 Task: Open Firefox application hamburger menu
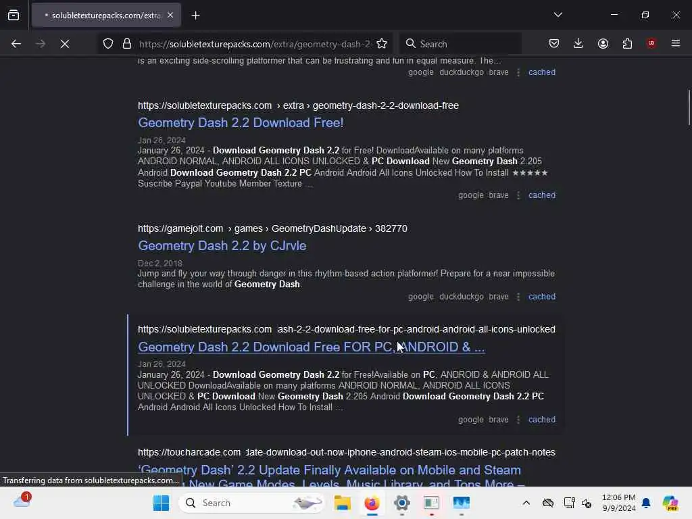click(x=676, y=43)
